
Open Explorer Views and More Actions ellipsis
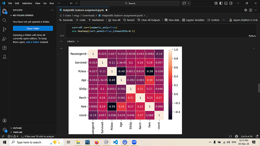pos(53,10)
